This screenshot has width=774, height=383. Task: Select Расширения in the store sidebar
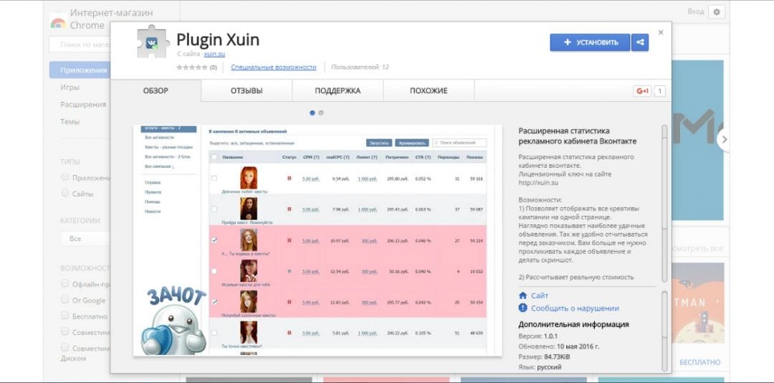[83, 105]
